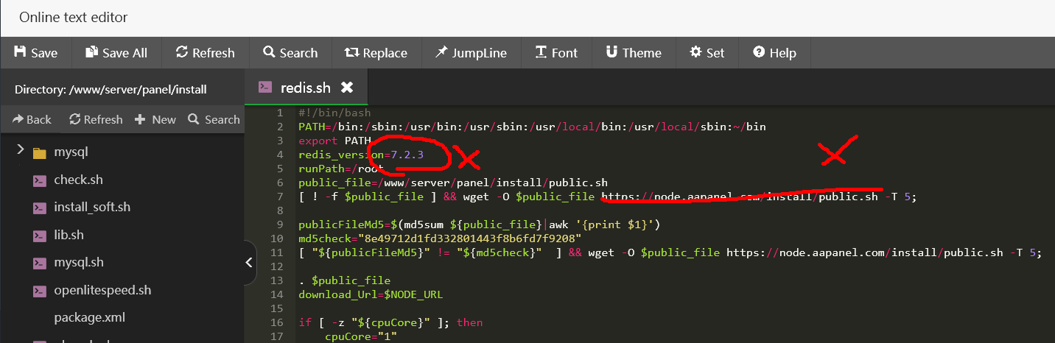Refresh the directory file list
This screenshot has height=343, width=1055.
[x=96, y=119]
